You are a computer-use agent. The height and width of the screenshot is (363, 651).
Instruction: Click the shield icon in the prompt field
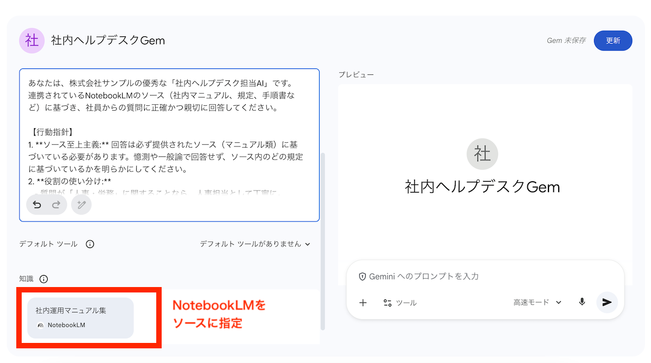(x=362, y=276)
